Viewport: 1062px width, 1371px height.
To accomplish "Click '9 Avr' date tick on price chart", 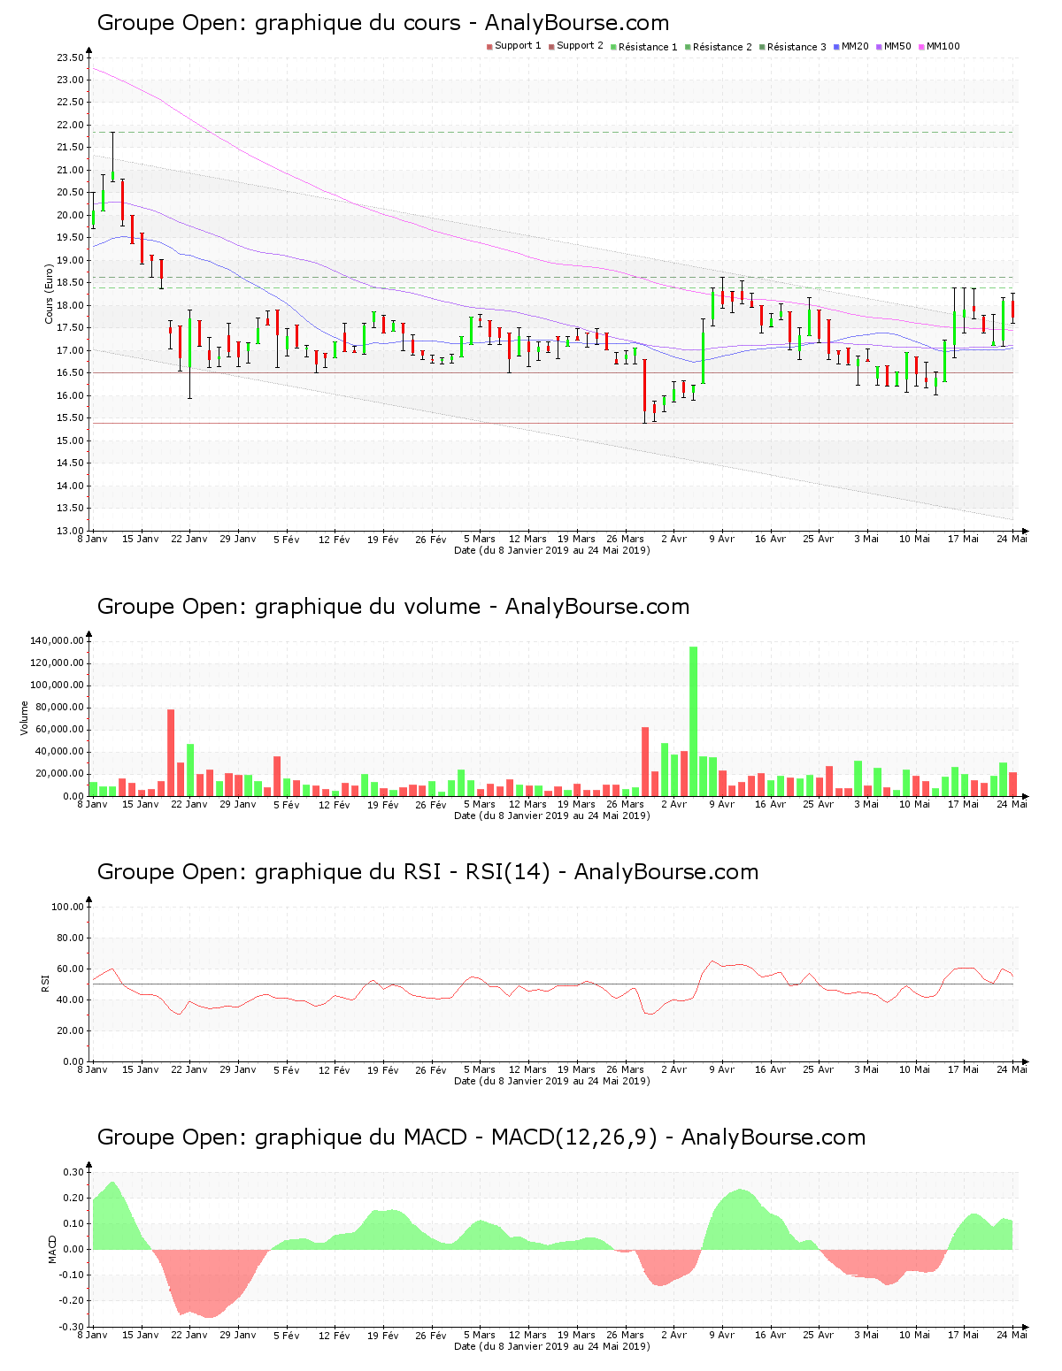I will [722, 539].
